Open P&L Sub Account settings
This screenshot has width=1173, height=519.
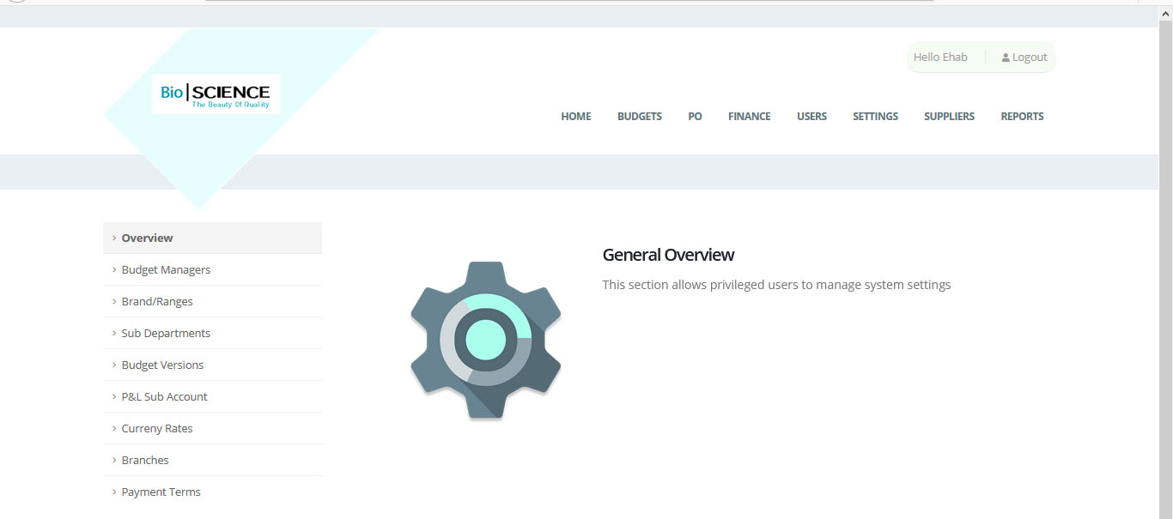tap(212, 397)
